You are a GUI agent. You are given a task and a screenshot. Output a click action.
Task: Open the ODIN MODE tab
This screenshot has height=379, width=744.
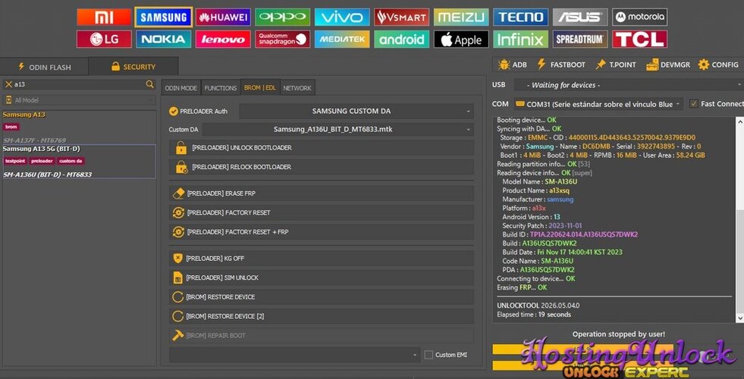tap(181, 88)
